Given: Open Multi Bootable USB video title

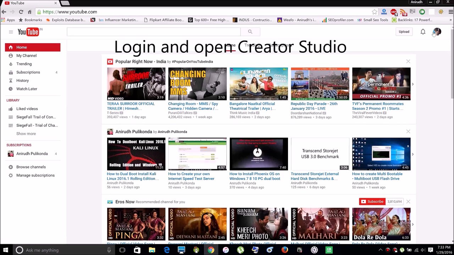Looking at the screenshot, I should pyautogui.click(x=377, y=176).
